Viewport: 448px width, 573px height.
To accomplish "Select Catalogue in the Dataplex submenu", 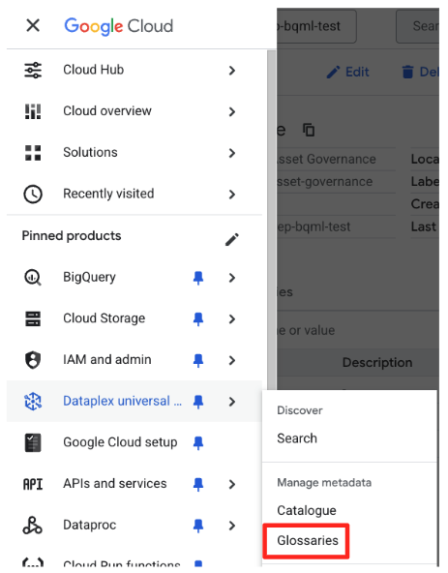I will (x=307, y=510).
